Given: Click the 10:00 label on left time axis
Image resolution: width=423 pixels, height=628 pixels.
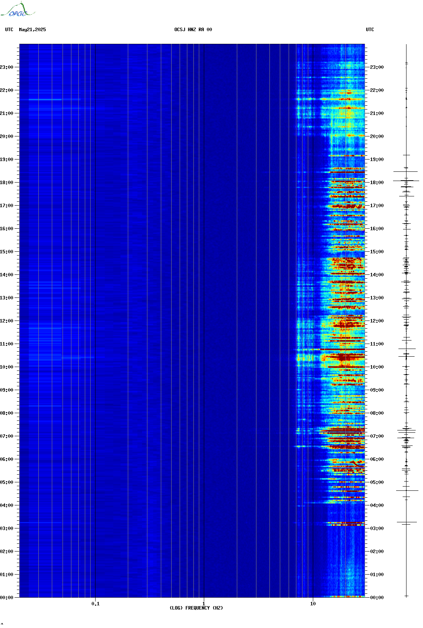Looking at the screenshot, I should pos(7,367).
